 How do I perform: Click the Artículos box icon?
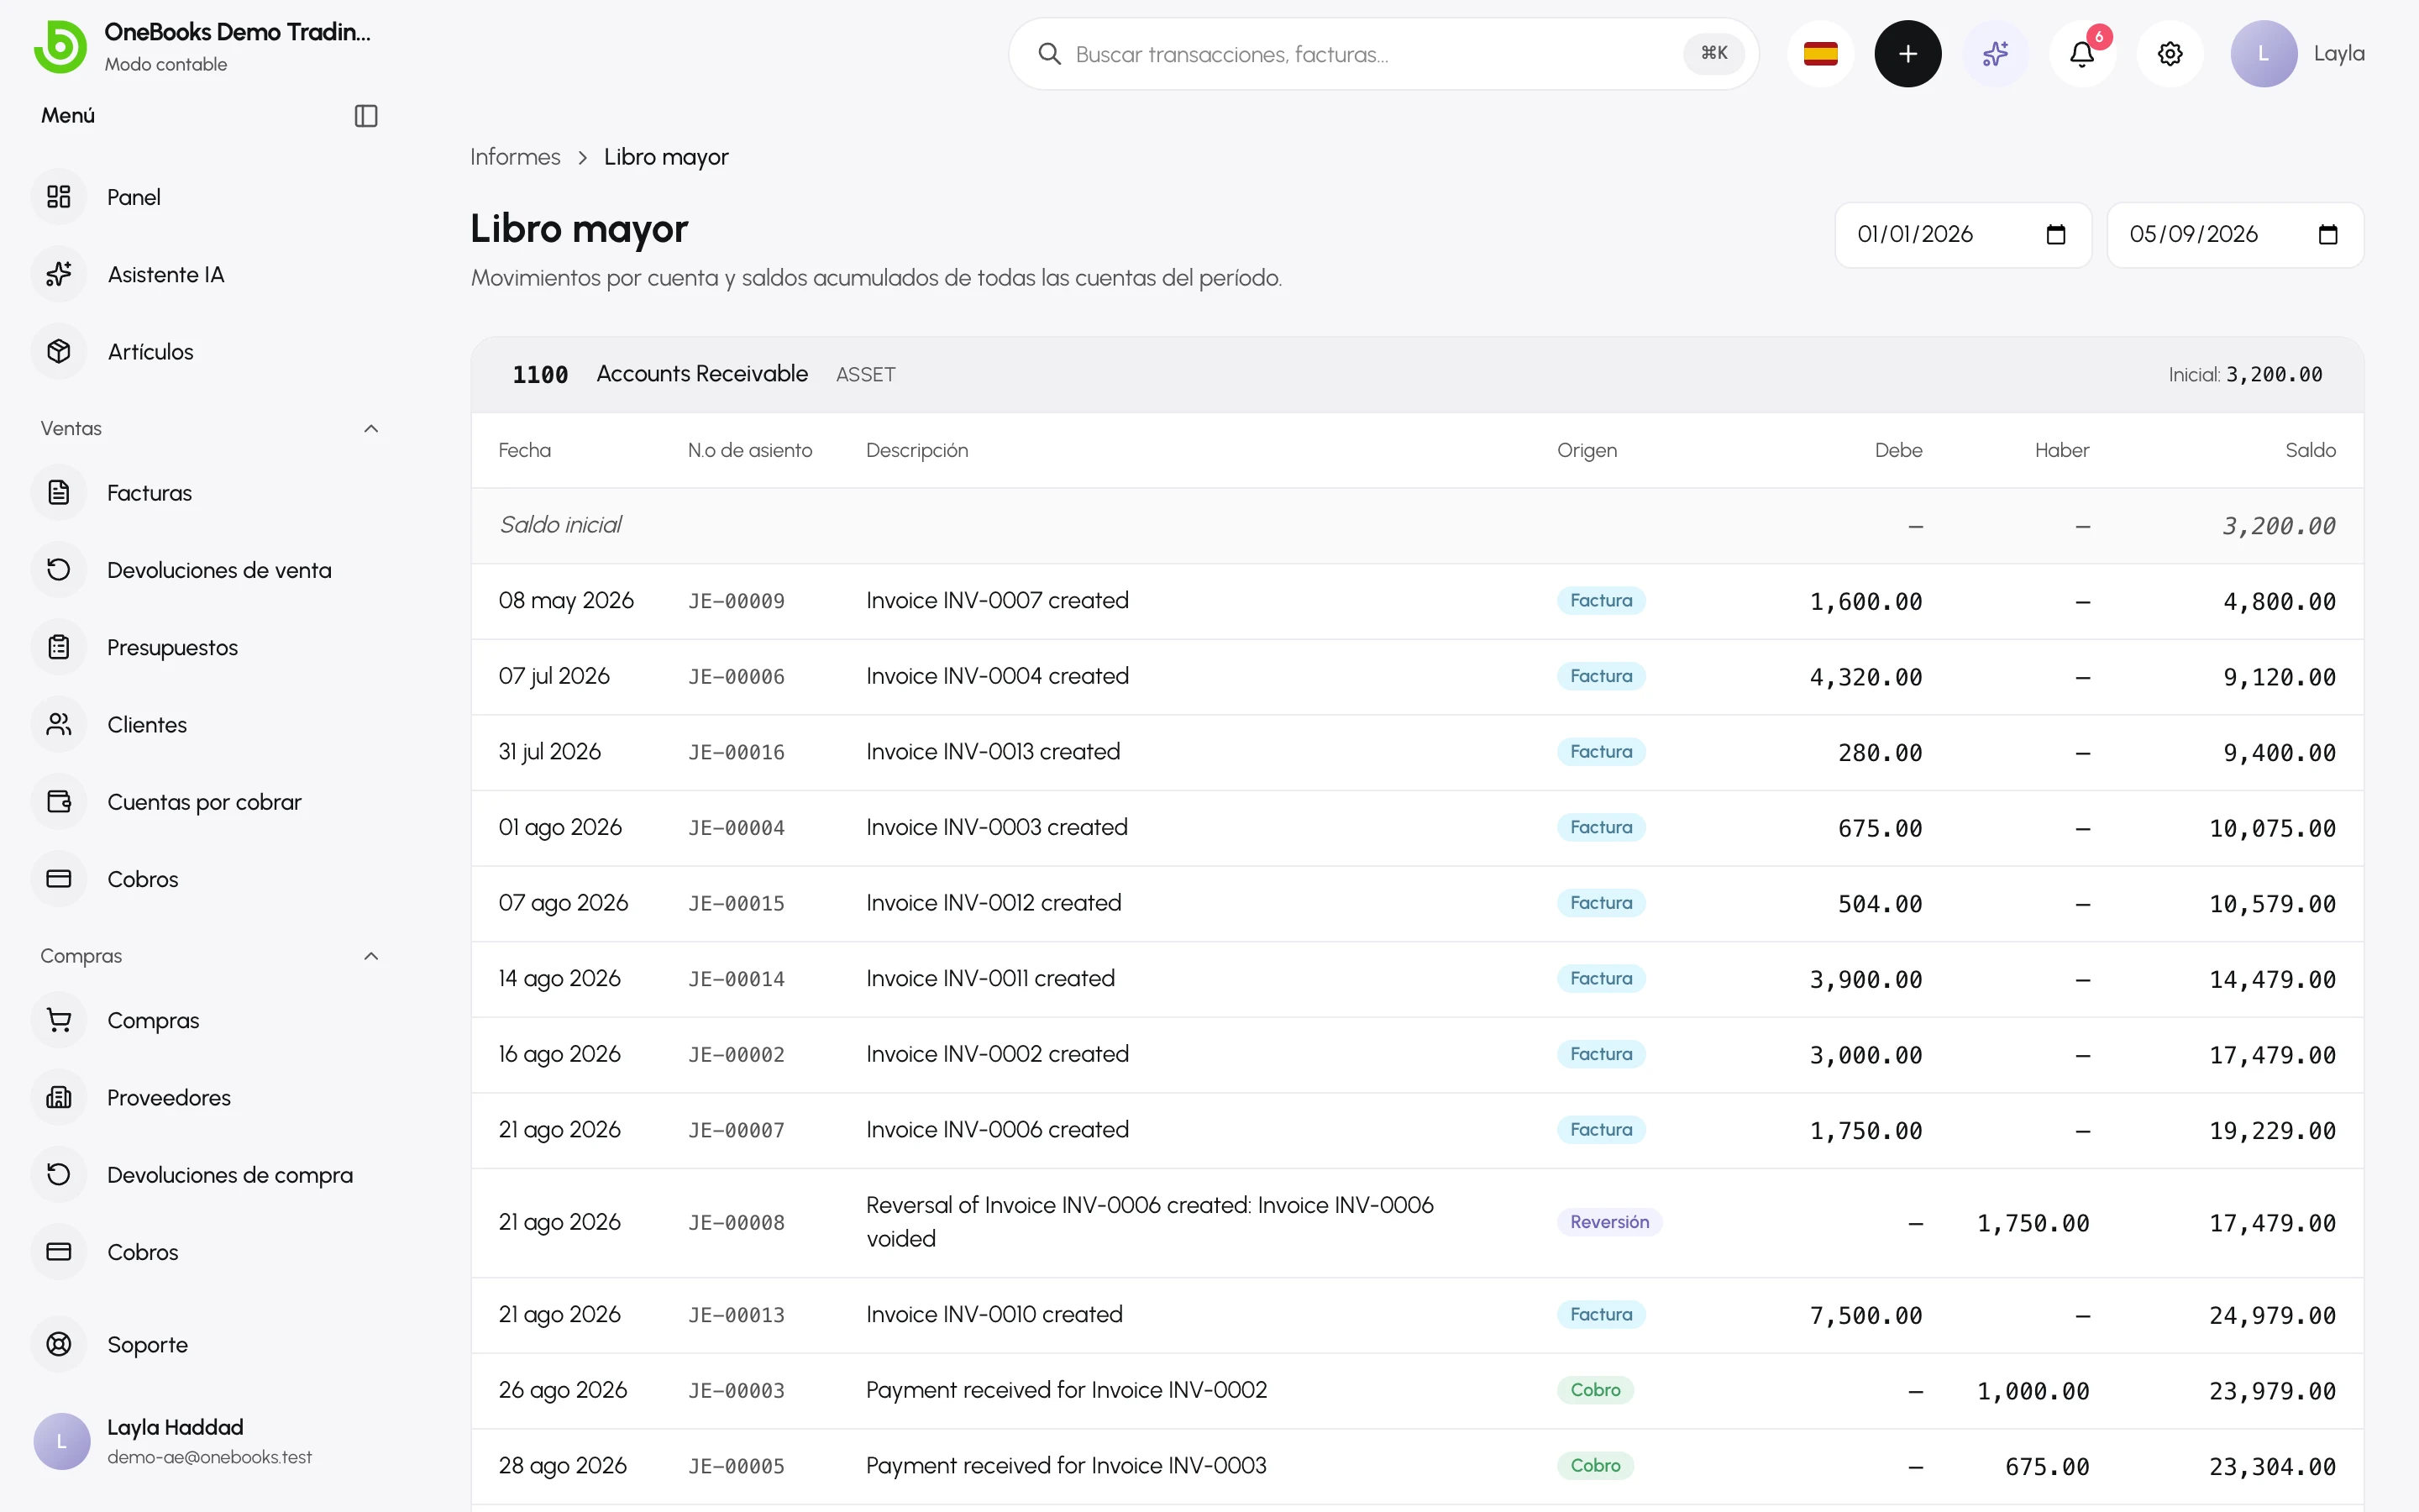pyautogui.click(x=59, y=351)
